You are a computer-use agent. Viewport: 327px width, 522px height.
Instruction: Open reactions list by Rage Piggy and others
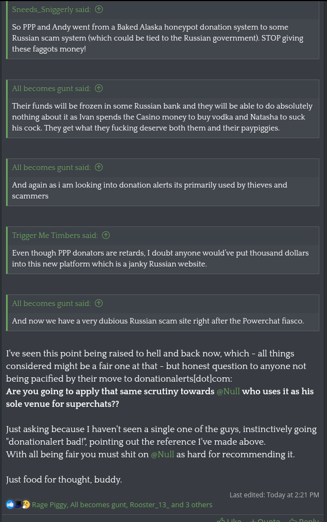coord(122,504)
